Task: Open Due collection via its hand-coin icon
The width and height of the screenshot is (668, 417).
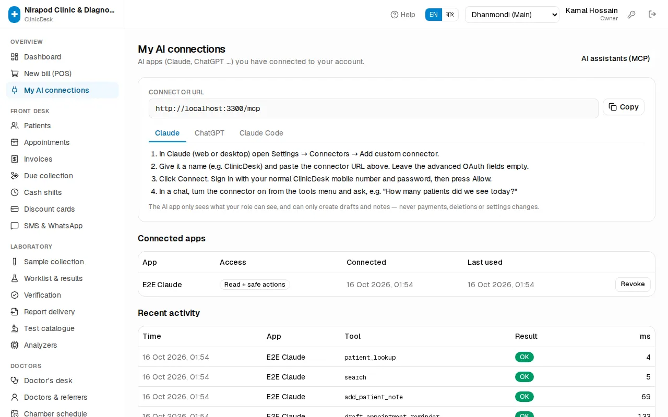Action: coord(15,176)
